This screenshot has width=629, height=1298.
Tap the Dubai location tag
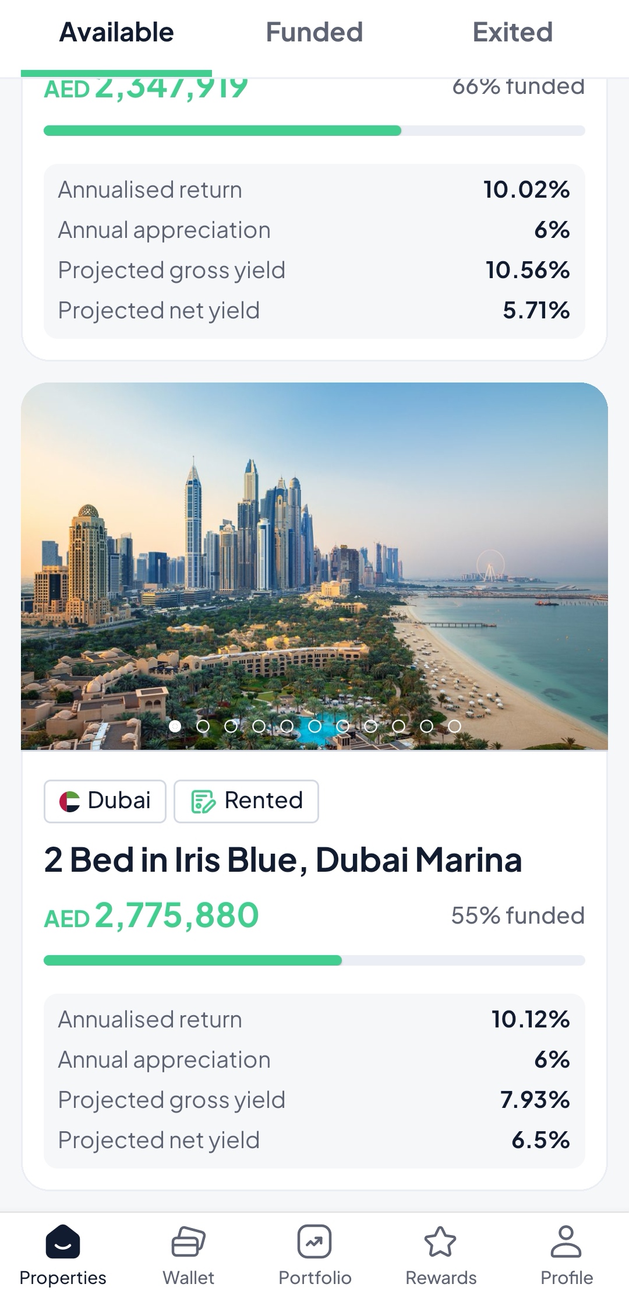105,801
